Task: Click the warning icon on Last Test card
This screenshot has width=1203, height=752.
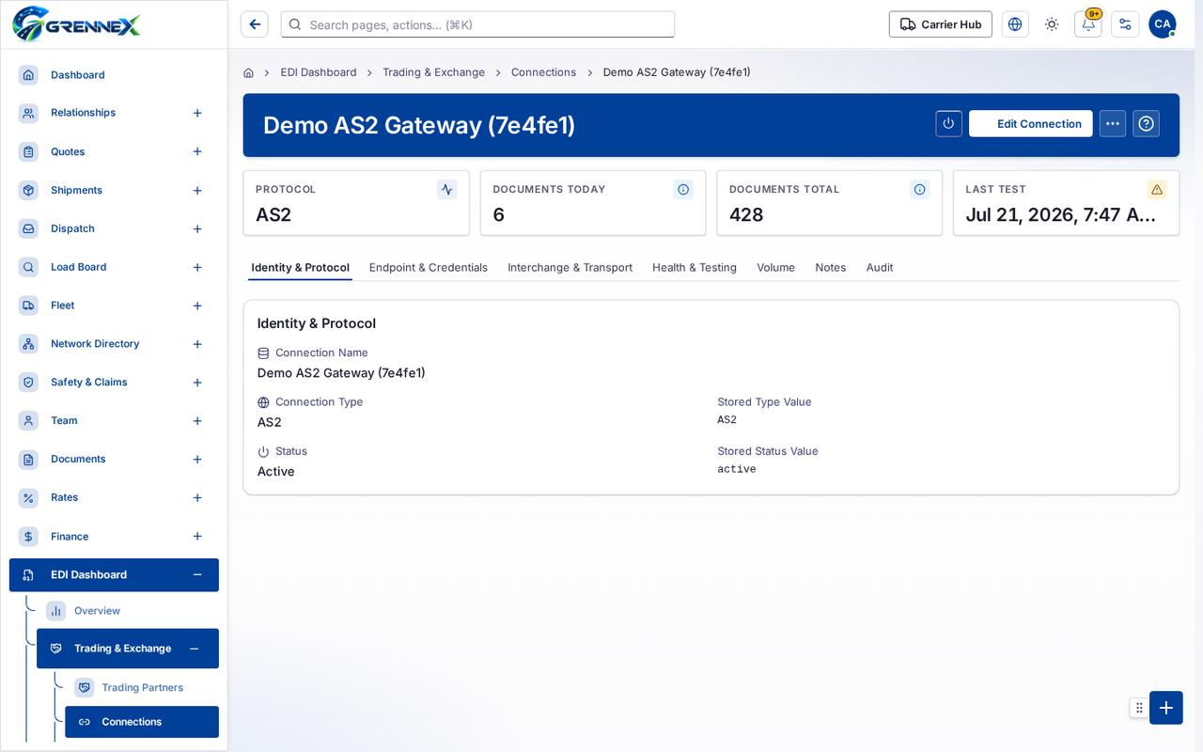Action: [1157, 189]
